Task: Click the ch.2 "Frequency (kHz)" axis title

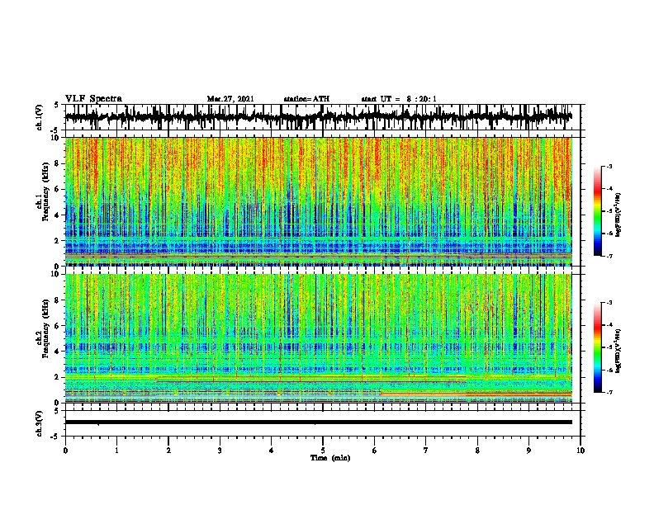Action: click(x=45, y=328)
